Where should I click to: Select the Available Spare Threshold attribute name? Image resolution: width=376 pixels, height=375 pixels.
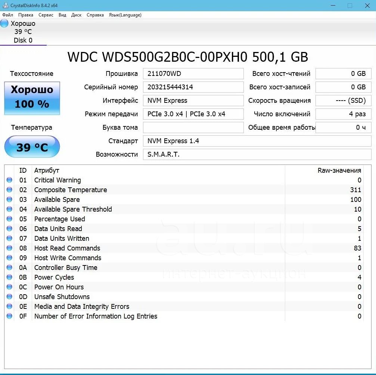pyautogui.click(x=73, y=209)
